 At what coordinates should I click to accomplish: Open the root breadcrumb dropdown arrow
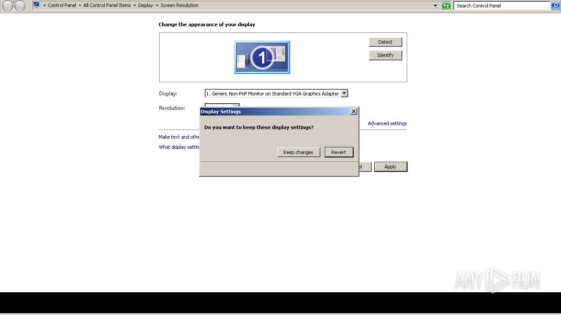(x=44, y=6)
